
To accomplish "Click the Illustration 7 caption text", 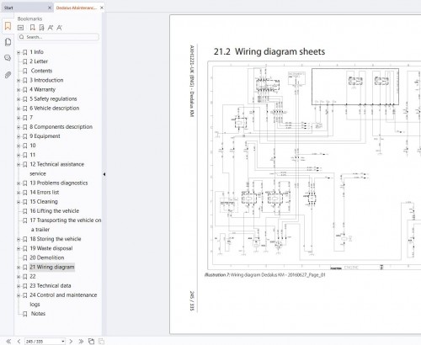I will click(265, 275).
